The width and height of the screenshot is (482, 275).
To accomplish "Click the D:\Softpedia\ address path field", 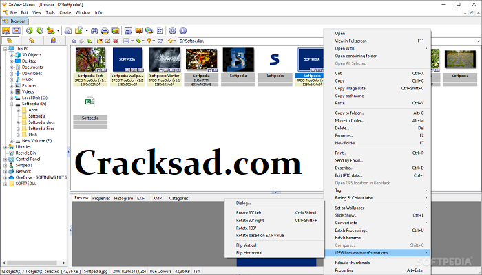I will (251, 41).
